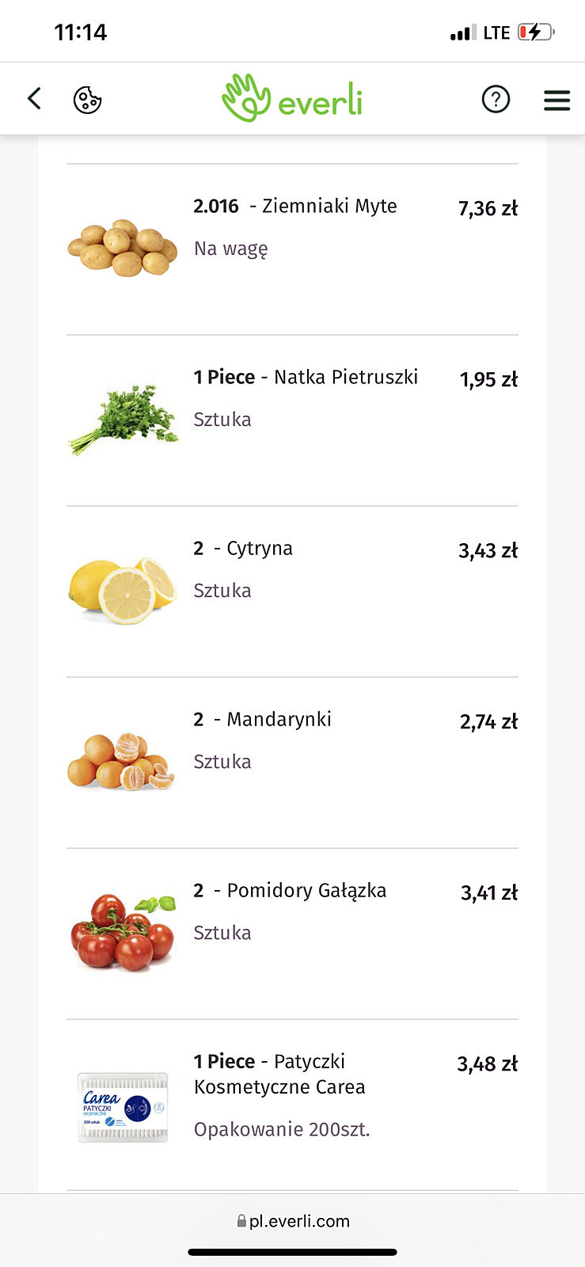Open the hamburger menu
585x1267 pixels.
click(x=557, y=100)
